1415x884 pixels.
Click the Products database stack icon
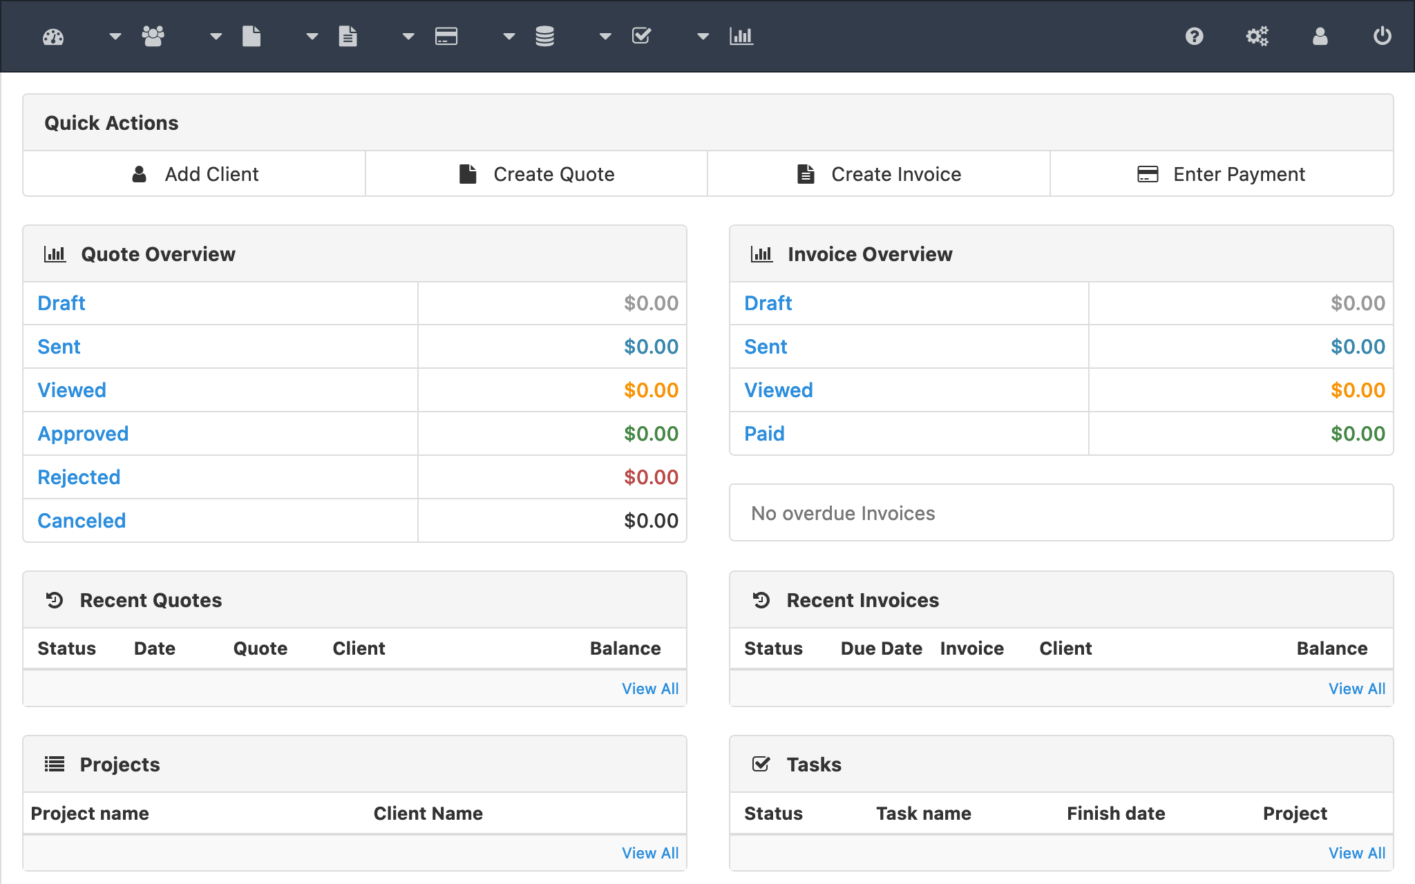544,36
